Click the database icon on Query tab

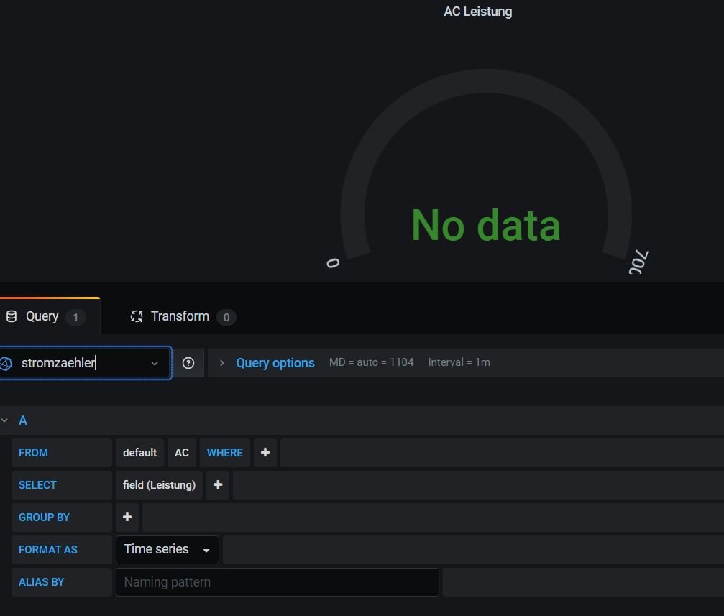[11, 316]
